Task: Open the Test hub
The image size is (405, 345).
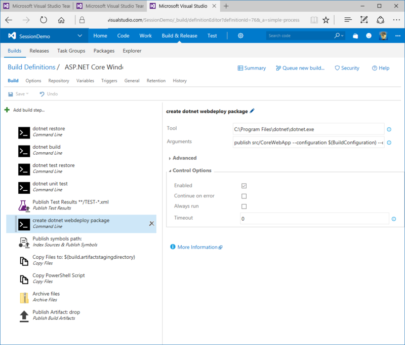Action: point(212,36)
